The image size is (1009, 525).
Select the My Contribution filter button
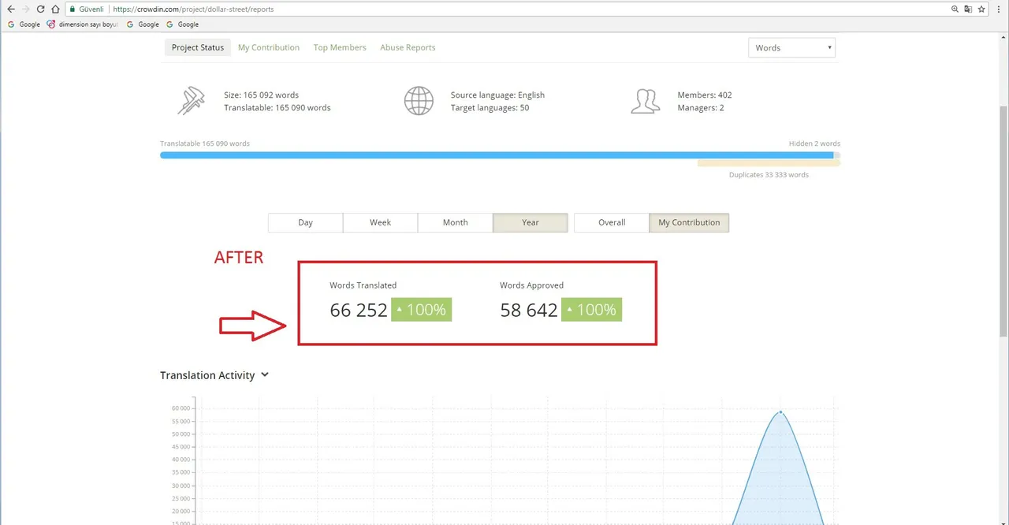tap(689, 222)
